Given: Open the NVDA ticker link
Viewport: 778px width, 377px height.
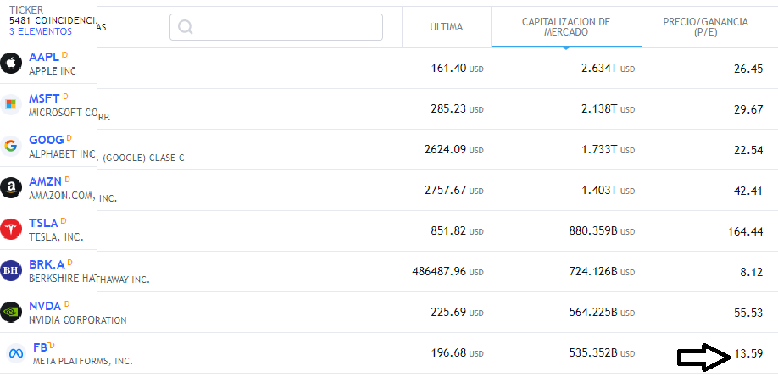Looking at the screenshot, I should tap(45, 306).
